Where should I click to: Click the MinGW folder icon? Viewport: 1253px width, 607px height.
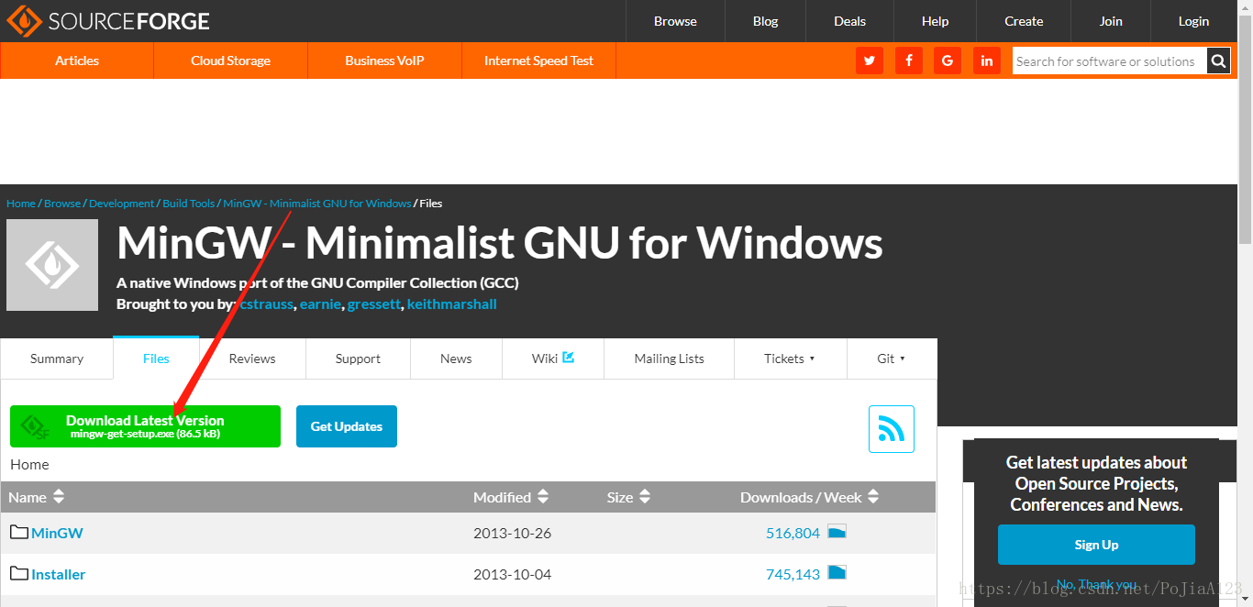(19, 532)
